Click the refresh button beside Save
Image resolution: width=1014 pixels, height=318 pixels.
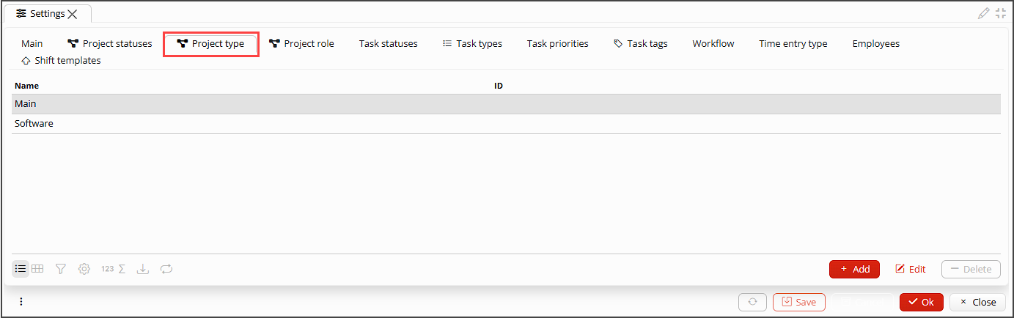[x=752, y=302]
